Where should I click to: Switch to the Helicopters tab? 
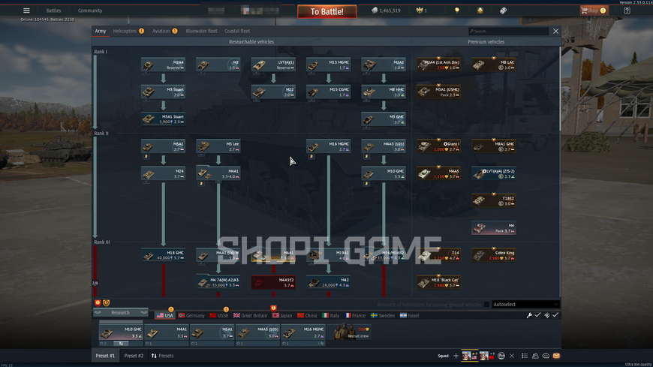[x=125, y=31]
